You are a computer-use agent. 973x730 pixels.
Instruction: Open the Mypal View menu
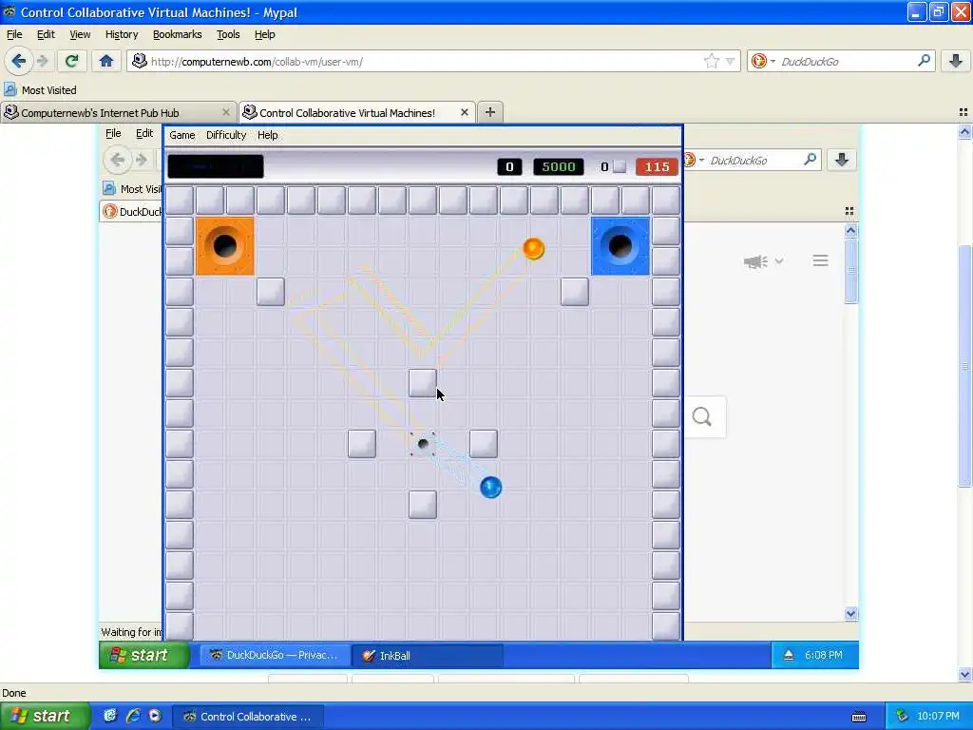click(80, 34)
